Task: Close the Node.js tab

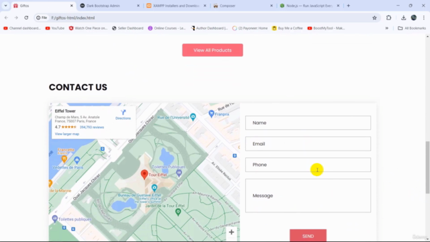Action: (338, 5)
